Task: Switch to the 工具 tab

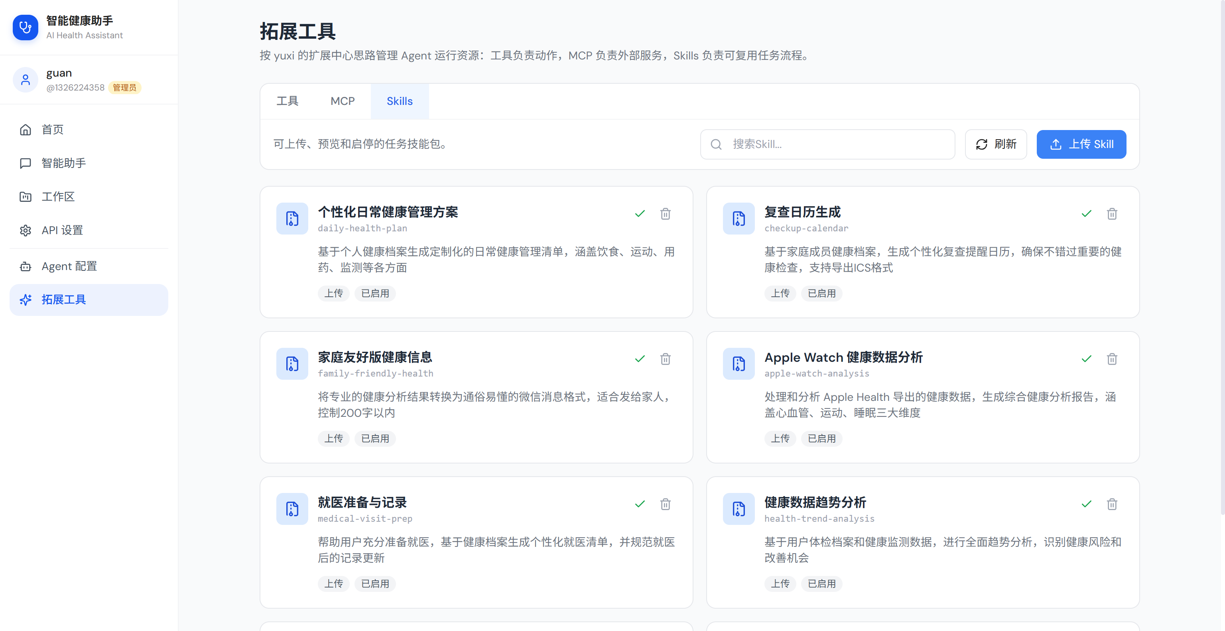Action: [287, 101]
